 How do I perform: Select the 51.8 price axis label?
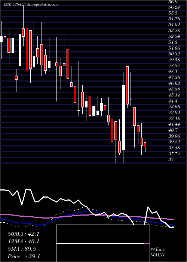(174, 42)
